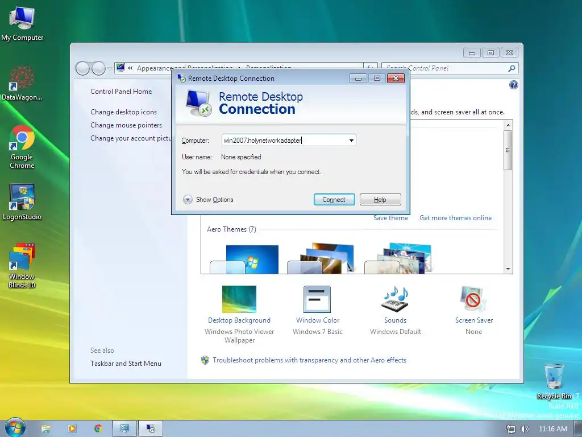Click the Help button in Remote Desktop
This screenshot has width=582, height=437.
pos(380,200)
